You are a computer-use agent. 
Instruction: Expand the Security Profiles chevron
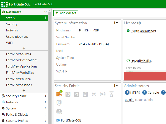(46, 121)
